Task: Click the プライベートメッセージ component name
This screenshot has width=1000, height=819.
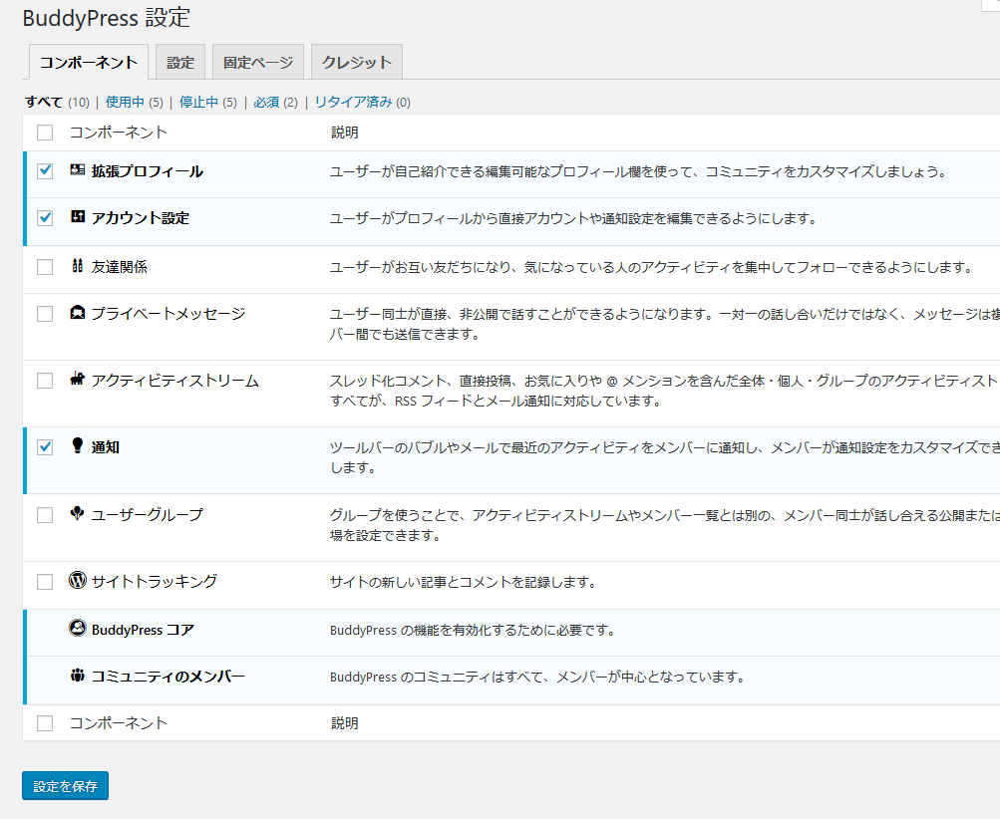Action: 168,314
